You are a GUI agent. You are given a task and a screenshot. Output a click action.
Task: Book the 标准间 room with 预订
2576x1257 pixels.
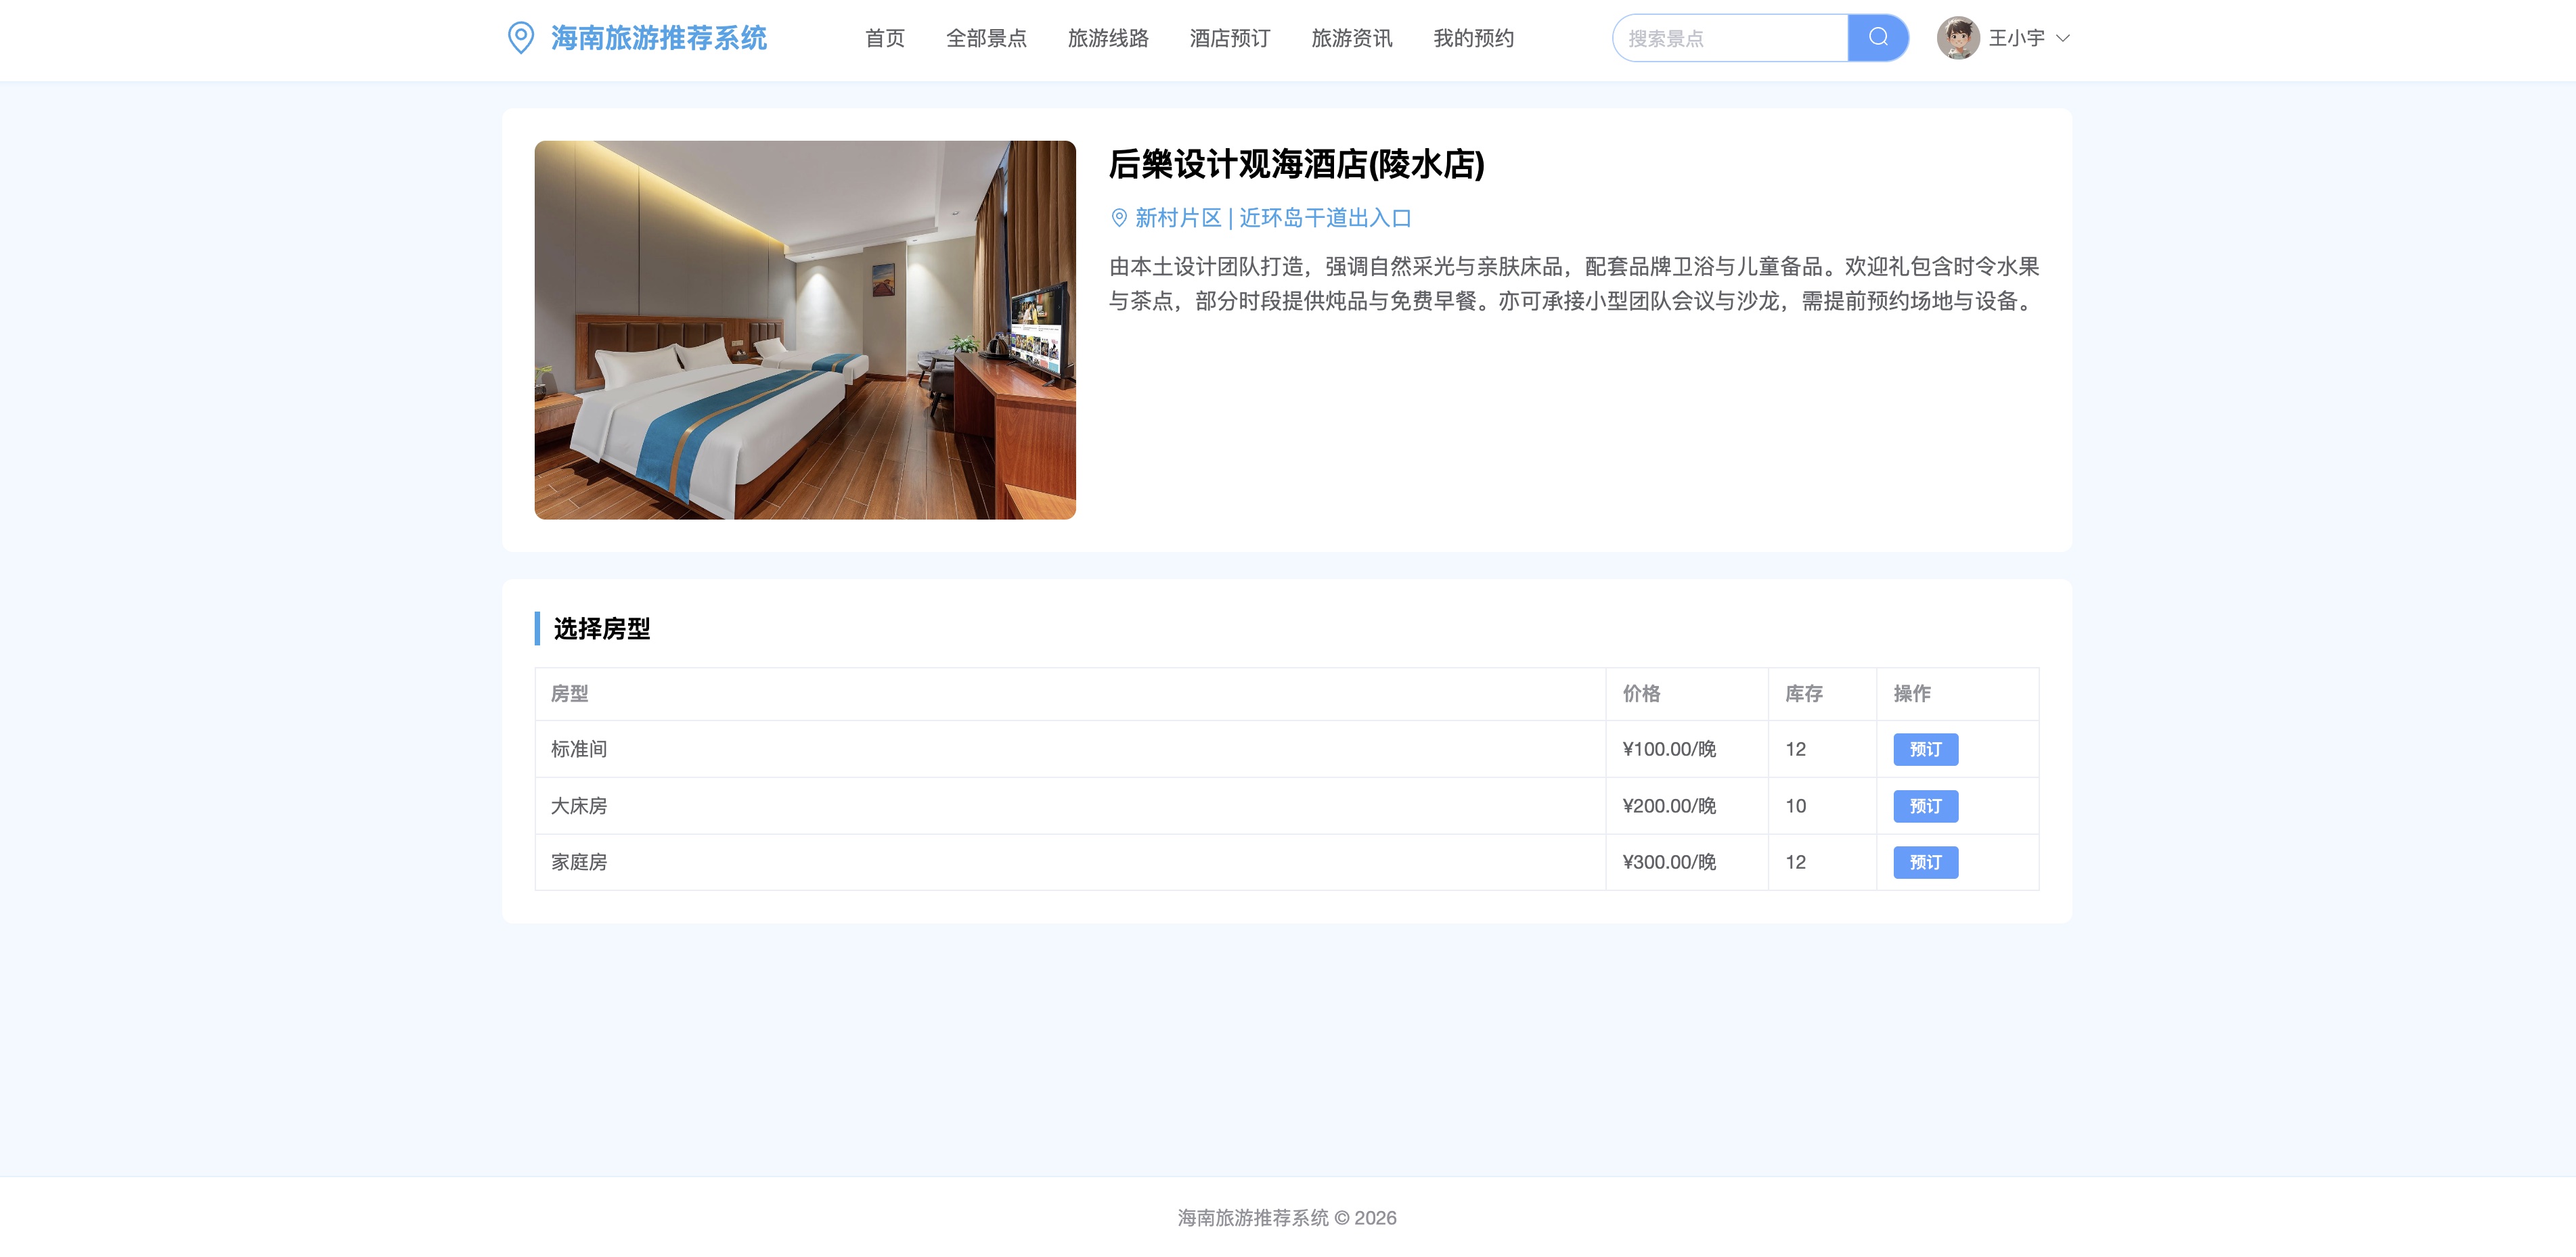tap(1925, 750)
